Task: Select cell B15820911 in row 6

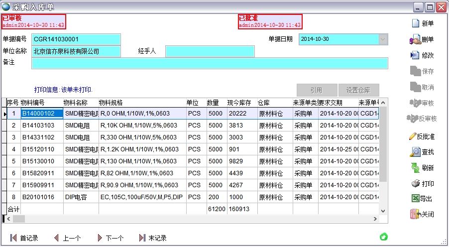Action: tap(42, 173)
